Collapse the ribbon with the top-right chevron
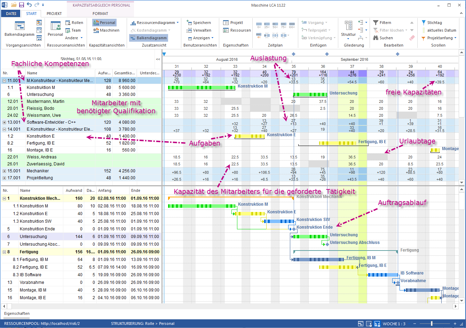The width and height of the screenshot is (466, 328). [461, 14]
